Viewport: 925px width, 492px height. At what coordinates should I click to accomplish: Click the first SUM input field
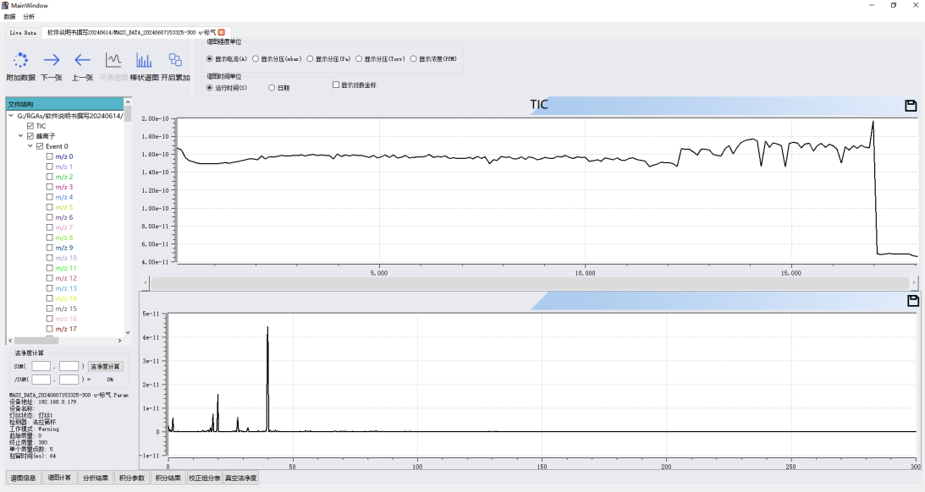41,366
